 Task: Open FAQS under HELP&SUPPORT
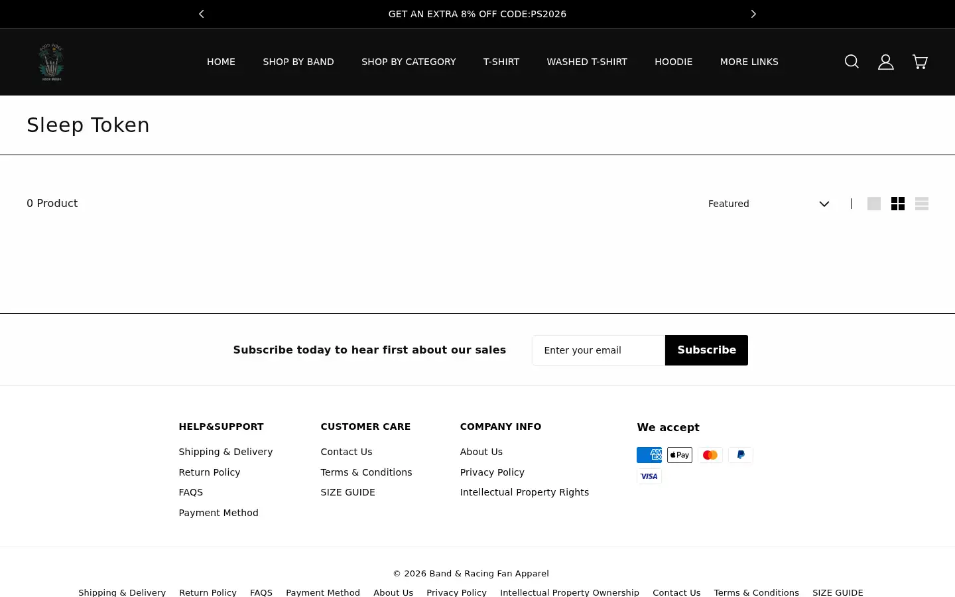click(191, 492)
